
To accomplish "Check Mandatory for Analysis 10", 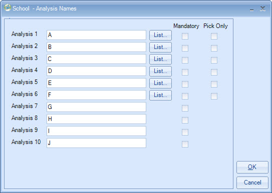I will pyautogui.click(x=185, y=144).
